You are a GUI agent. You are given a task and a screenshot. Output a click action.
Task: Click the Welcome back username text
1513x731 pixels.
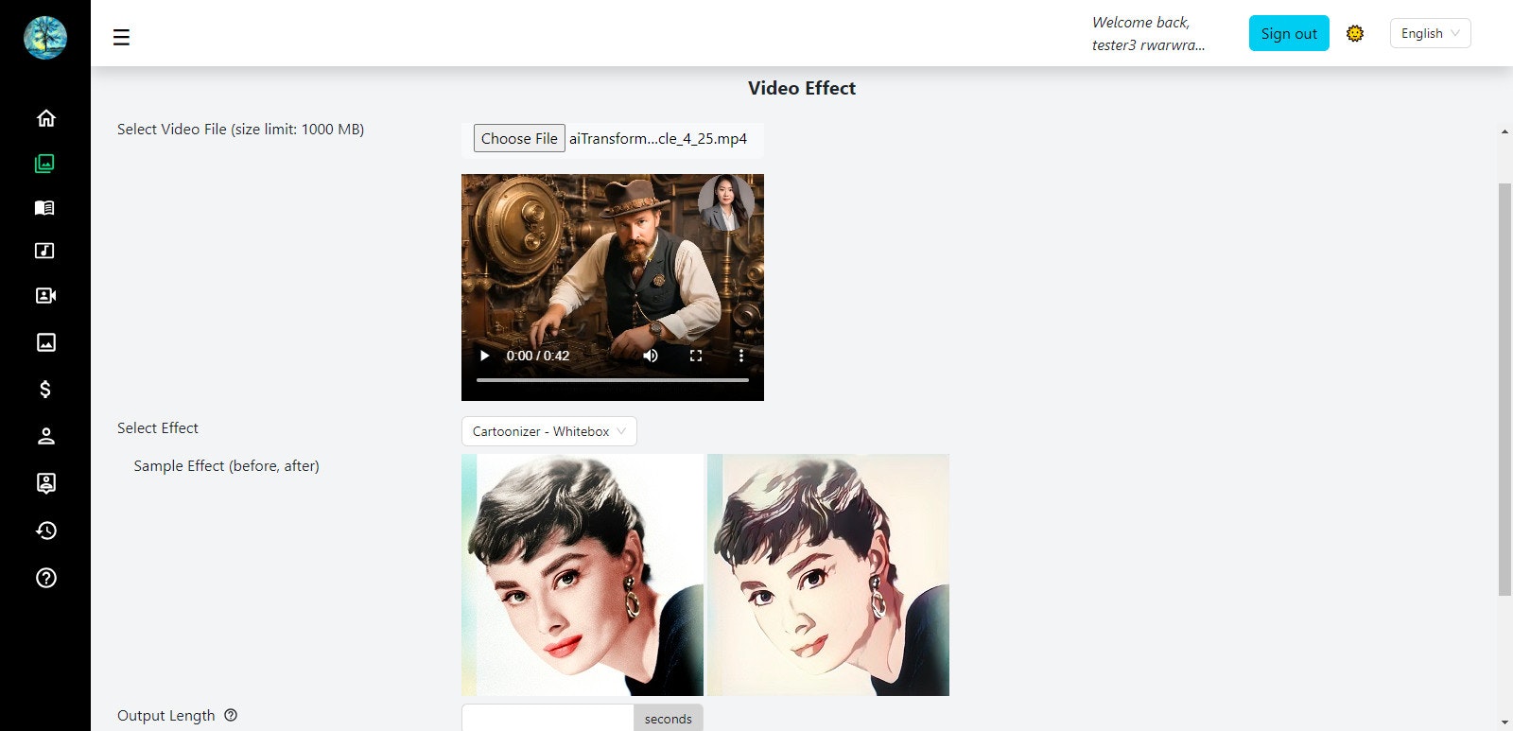pos(1148,33)
